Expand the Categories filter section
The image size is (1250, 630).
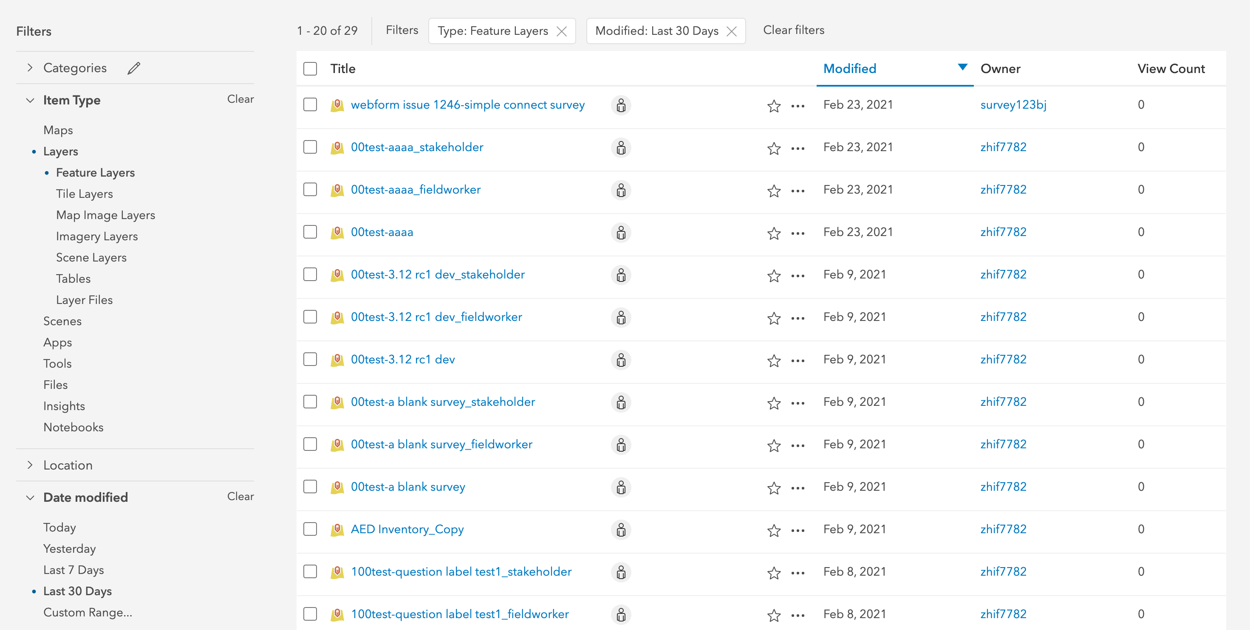[30, 68]
